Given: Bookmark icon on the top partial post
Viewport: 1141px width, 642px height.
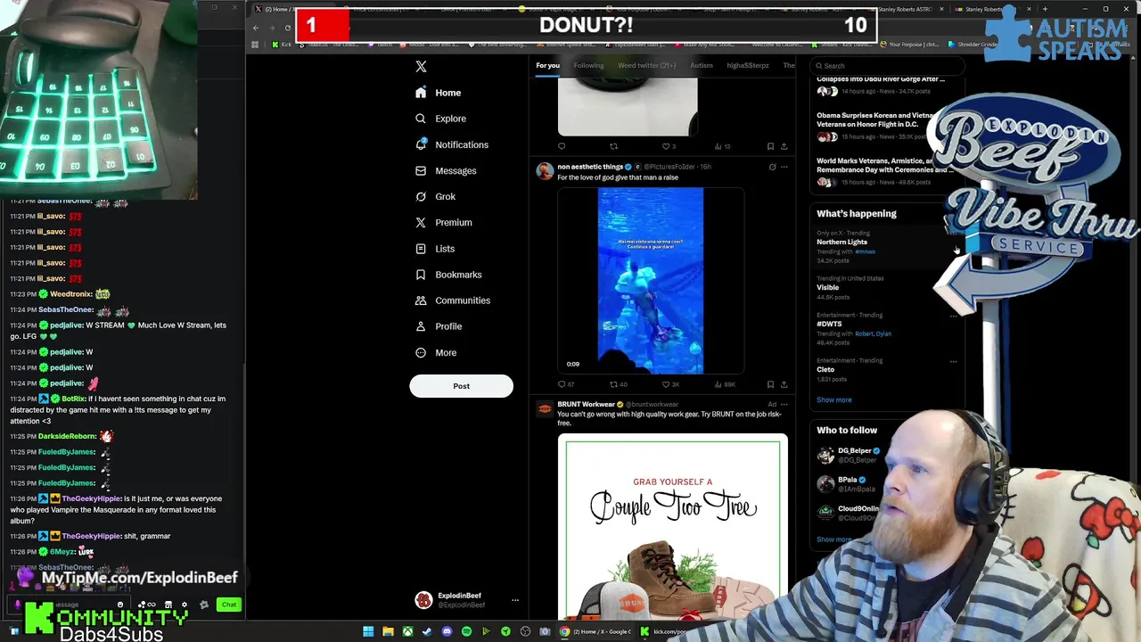Looking at the screenshot, I should pyautogui.click(x=770, y=146).
